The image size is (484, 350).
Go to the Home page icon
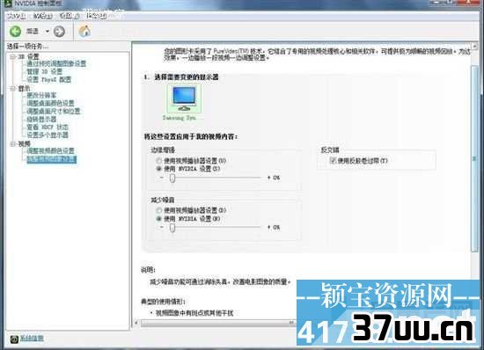click(x=84, y=31)
